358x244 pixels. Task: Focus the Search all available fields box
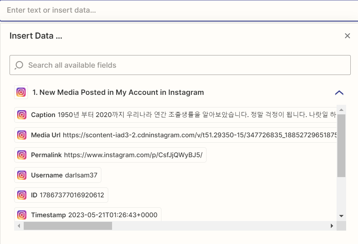pos(180,65)
